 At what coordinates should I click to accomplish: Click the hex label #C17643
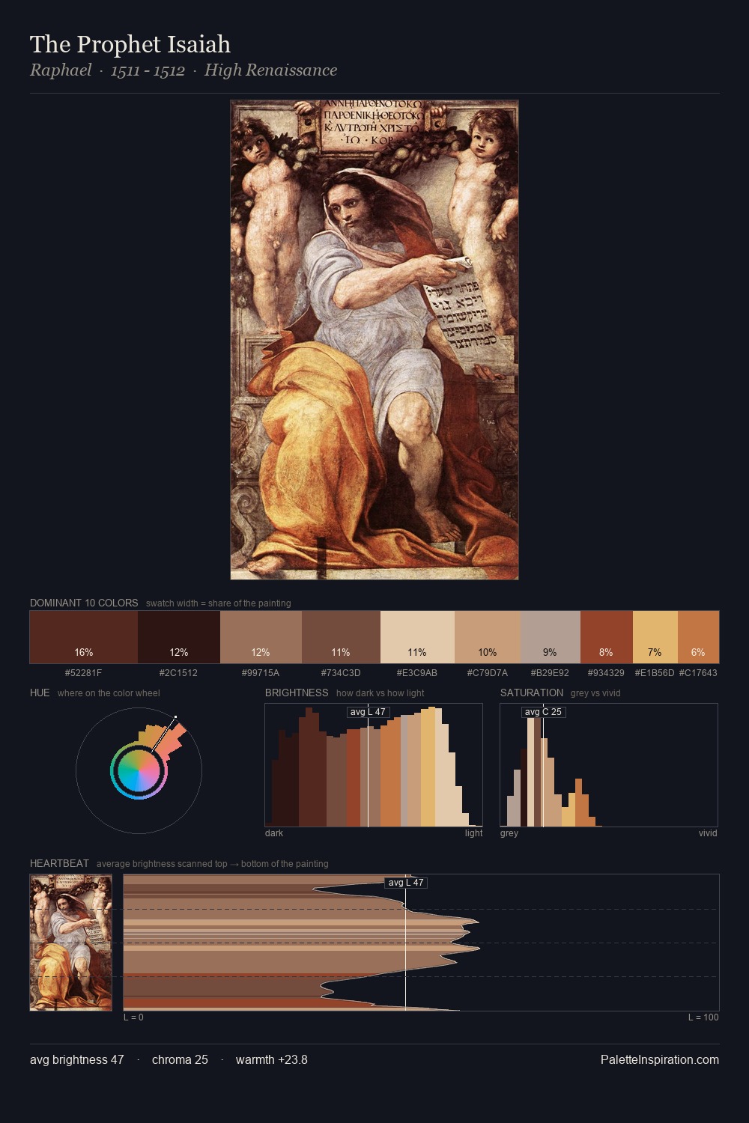pyautogui.click(x=698, y=673)
